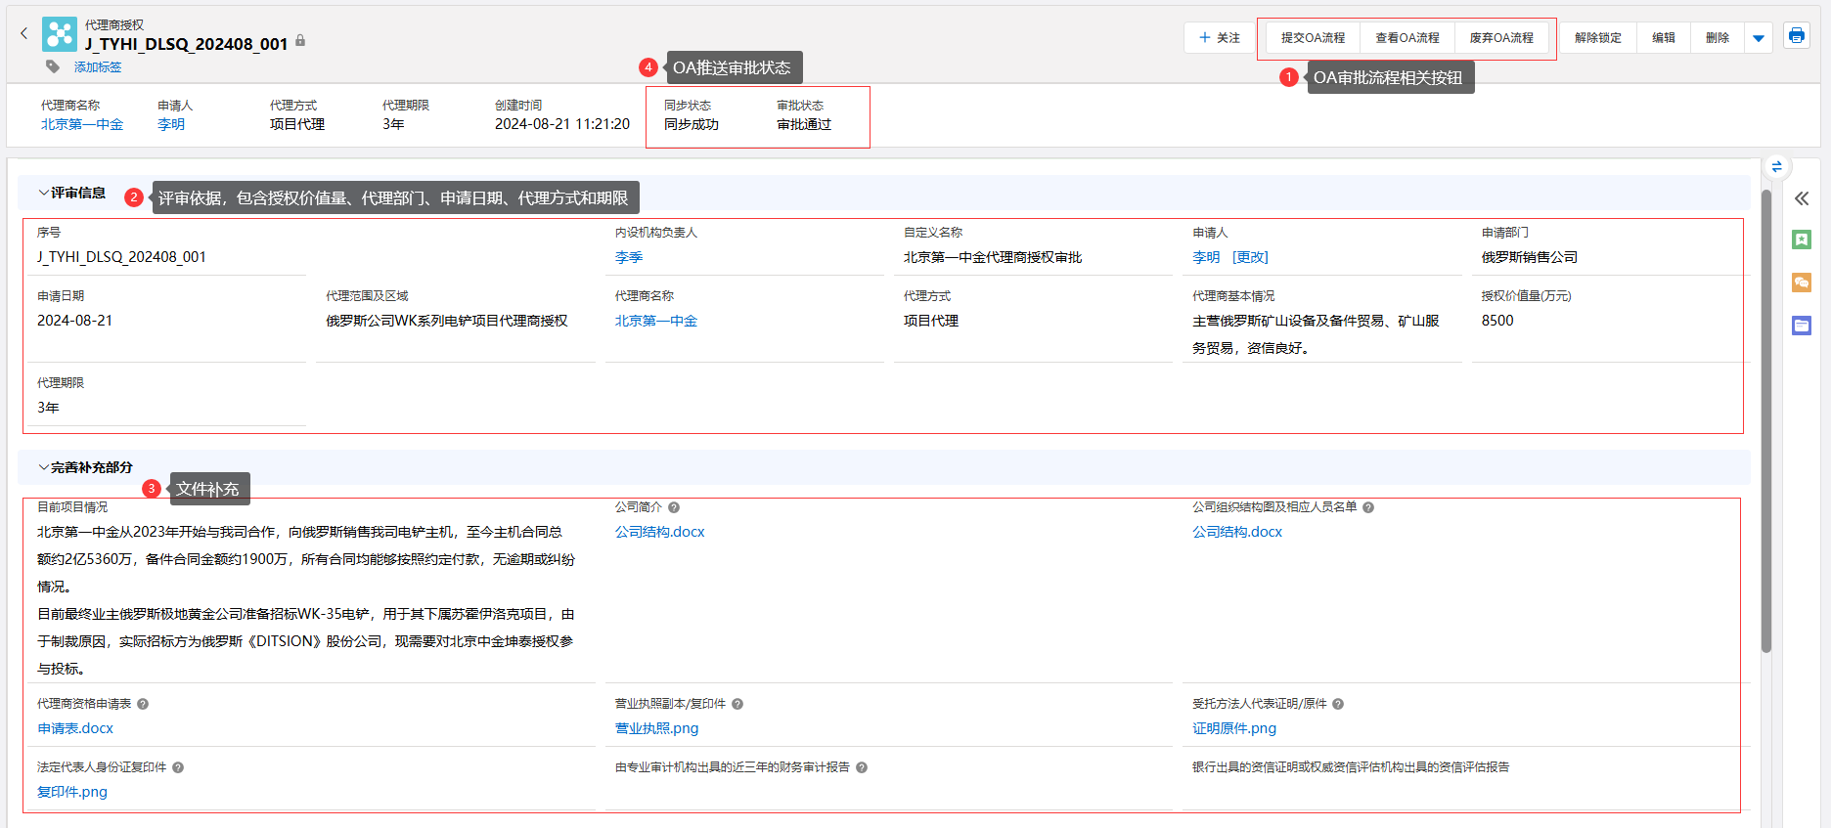Click the 提交OA流程 button
Viewport: 1831px width, 828px height.
(1313, 38)
